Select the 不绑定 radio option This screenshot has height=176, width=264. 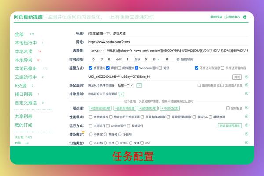(x=91, y=134)
